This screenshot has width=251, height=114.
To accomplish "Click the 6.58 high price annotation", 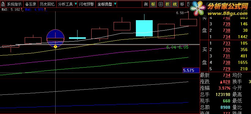I will (180, 13).
